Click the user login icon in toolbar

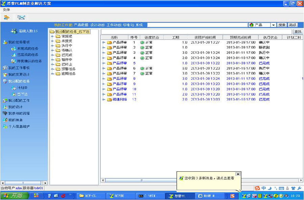pyautogui.click(x=6, y=17)
